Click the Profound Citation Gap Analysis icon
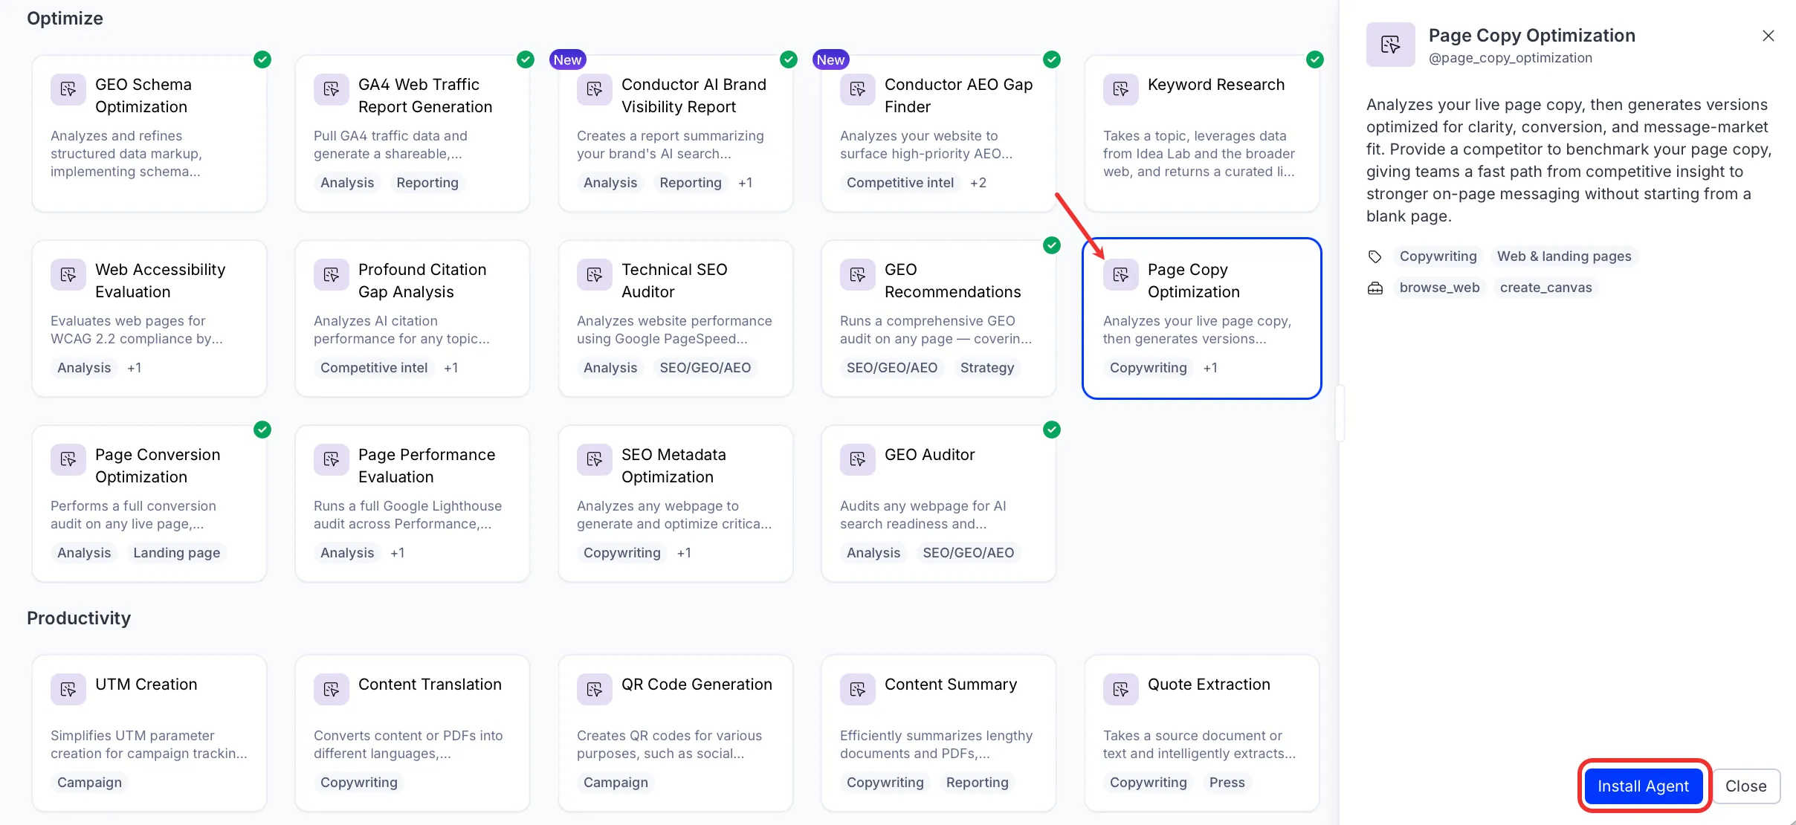Image resolution: width=1796 pixels, height=825 pixels. click(331, 274)
